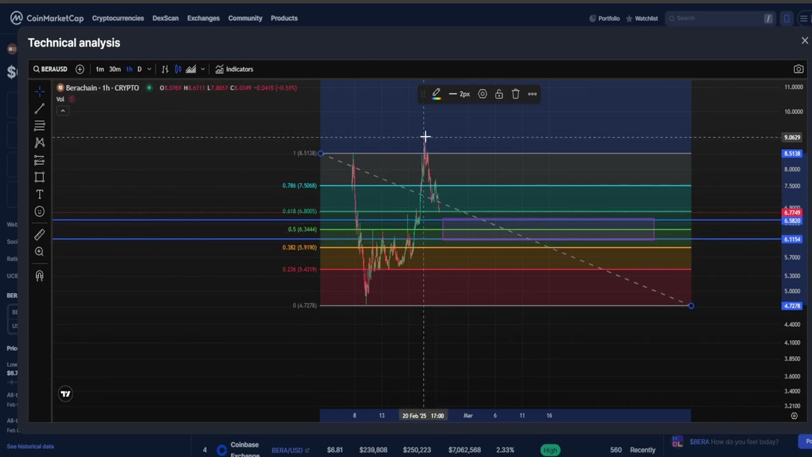Click the High confidence badge
This screenshot has width=812, height=457.
(550, 450)
